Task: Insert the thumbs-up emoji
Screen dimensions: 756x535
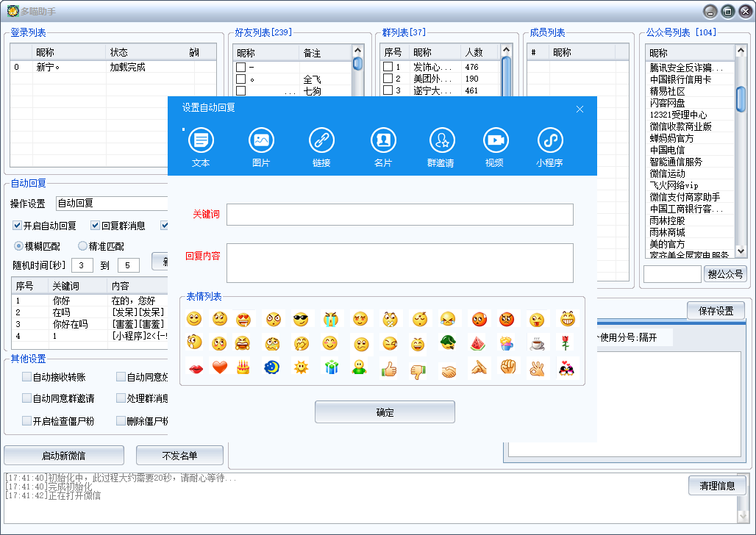Action: click(x=389, y=368)
